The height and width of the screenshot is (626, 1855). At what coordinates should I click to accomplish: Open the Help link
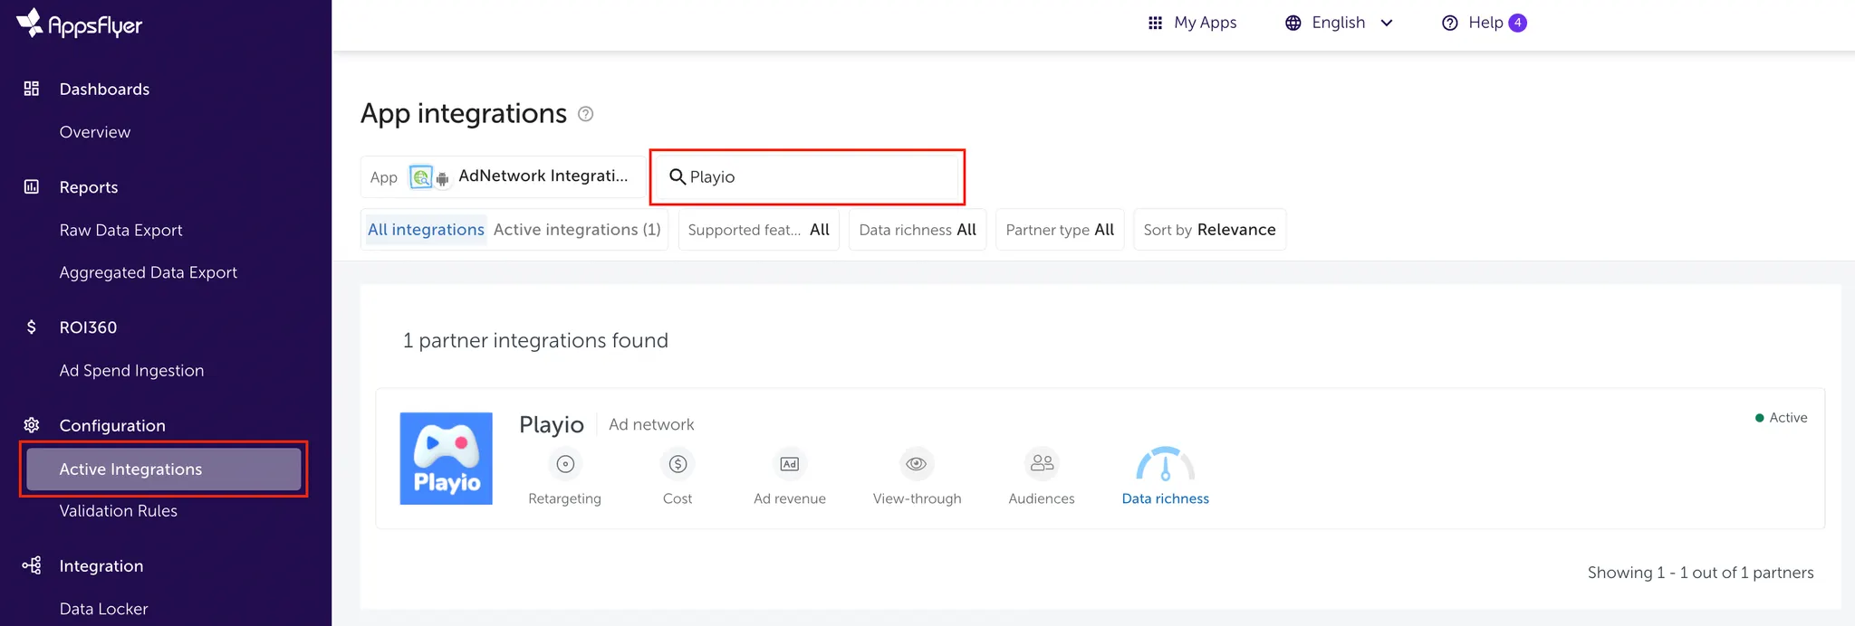click(x=1484, y=23)
